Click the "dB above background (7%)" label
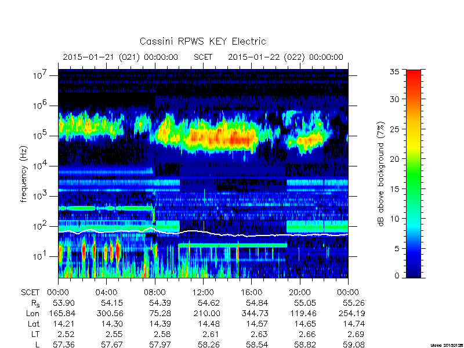This screenshot has height=348, width=464. click(381, 174)
